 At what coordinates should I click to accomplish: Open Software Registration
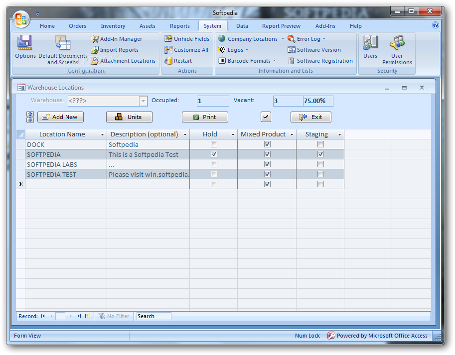320,61
